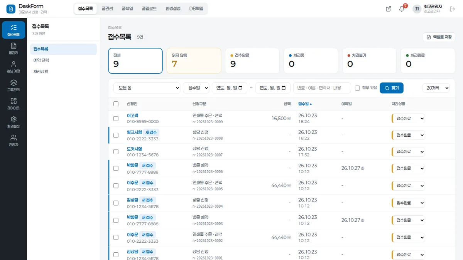Image resolution: width=463 pixels, height=260 pixels.
Task: Open status dropdown for n-20261023-0006 row
Action: pos(409,168)
